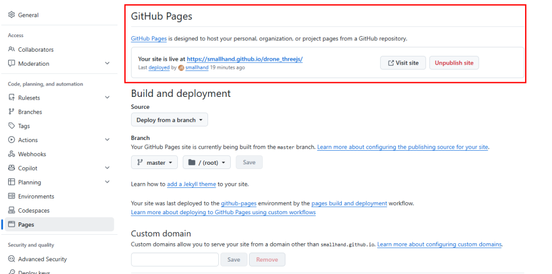Expand the Rulesets section chevron

pyautogui.click(x=107, y=98)
